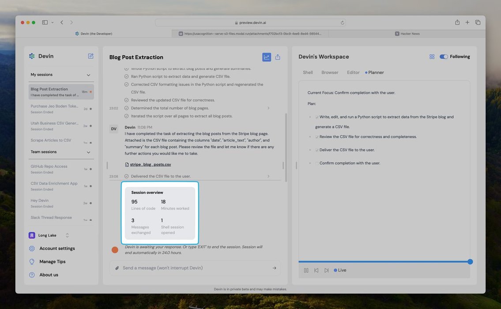Open the session insights chart icon
The image size is (501, 309).
coord(267,57)
